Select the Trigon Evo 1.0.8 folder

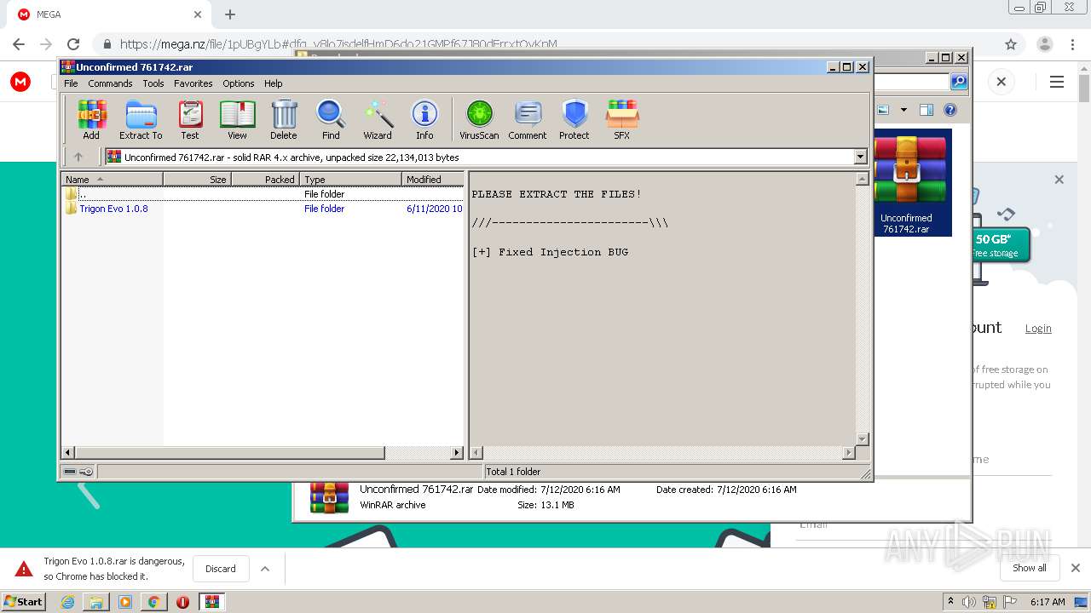pyautogui.click(x=113, y=209)
